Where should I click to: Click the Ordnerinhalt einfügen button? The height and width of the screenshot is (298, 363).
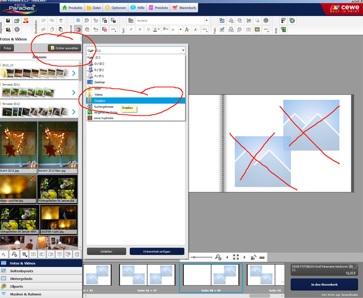point(157,252)
